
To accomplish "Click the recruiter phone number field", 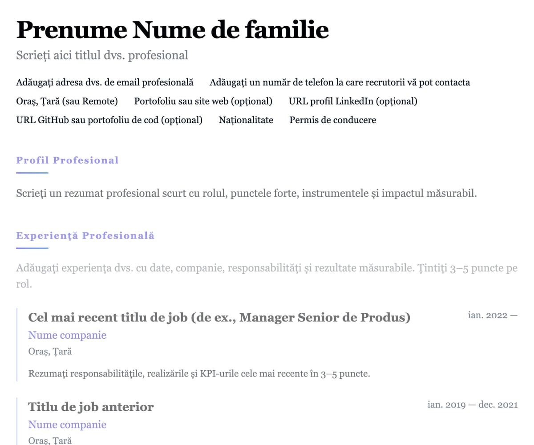I will click(340, 82).
